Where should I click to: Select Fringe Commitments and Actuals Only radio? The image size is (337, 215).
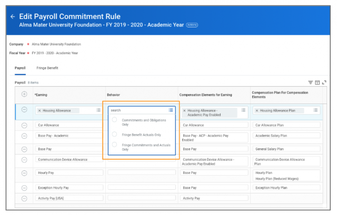[x=115, y=145]
